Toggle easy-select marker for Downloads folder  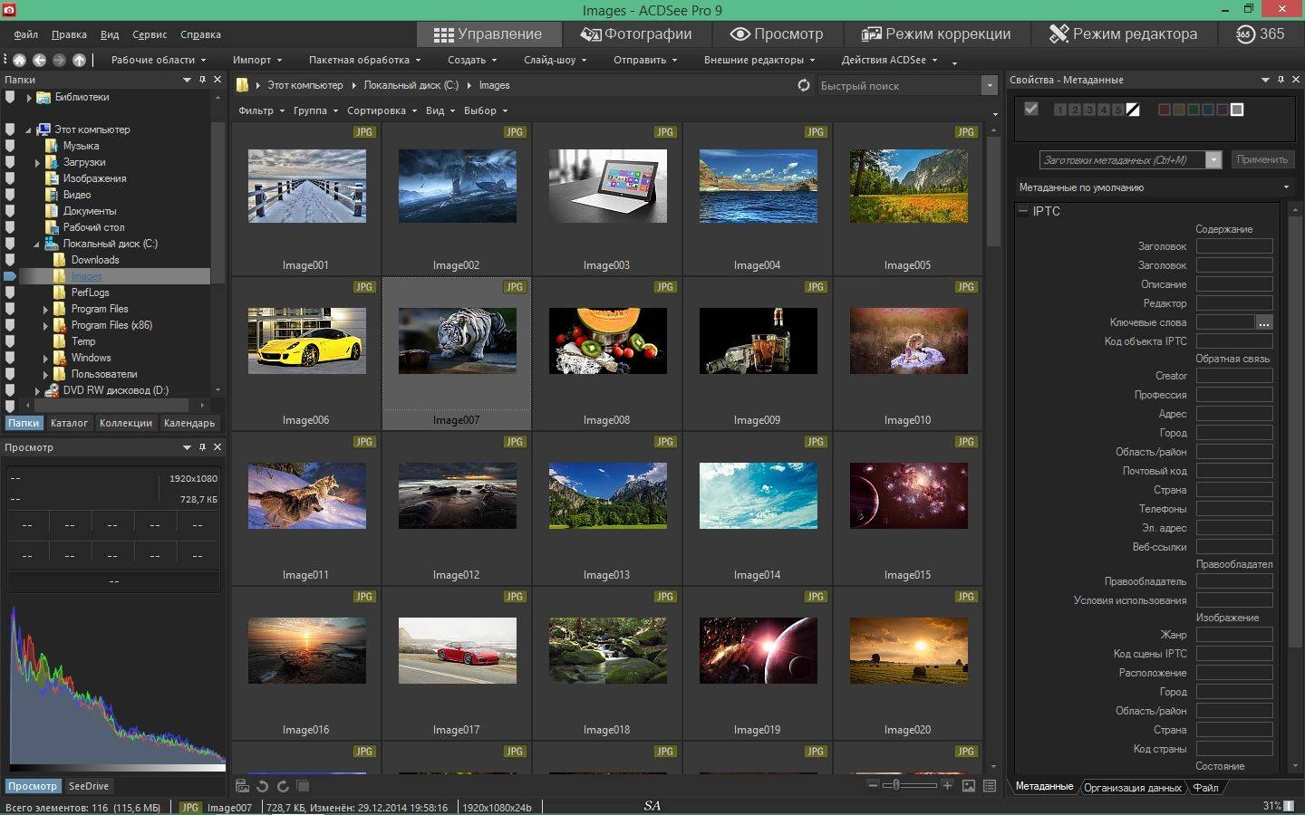point(10,260)
